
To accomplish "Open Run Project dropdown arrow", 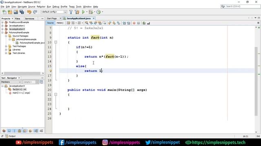I will (x=86, y=12).
